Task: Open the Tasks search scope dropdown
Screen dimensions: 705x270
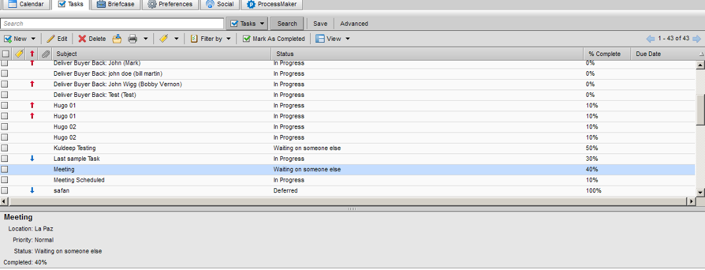Action: pos(247,24)
